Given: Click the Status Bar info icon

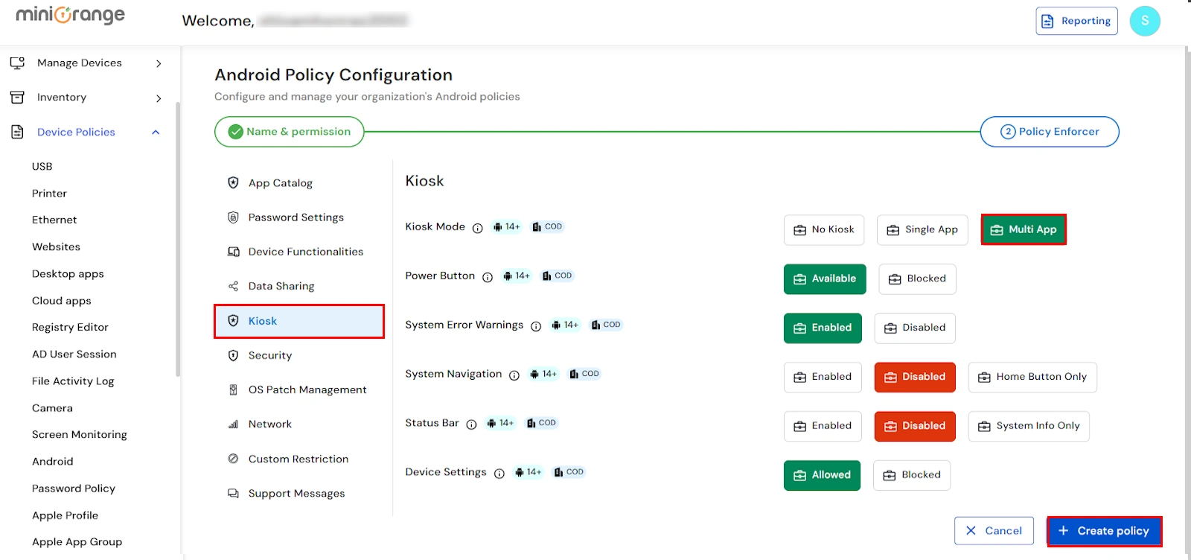Looking at the screenshot, I should click(x=471, y=424).
